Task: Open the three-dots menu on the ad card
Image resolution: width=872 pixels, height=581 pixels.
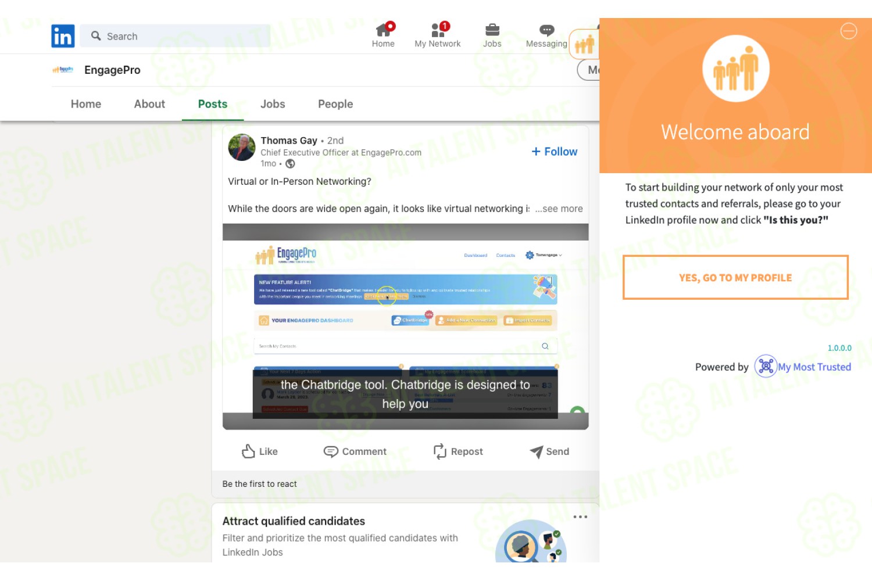Action: point(580,517)
